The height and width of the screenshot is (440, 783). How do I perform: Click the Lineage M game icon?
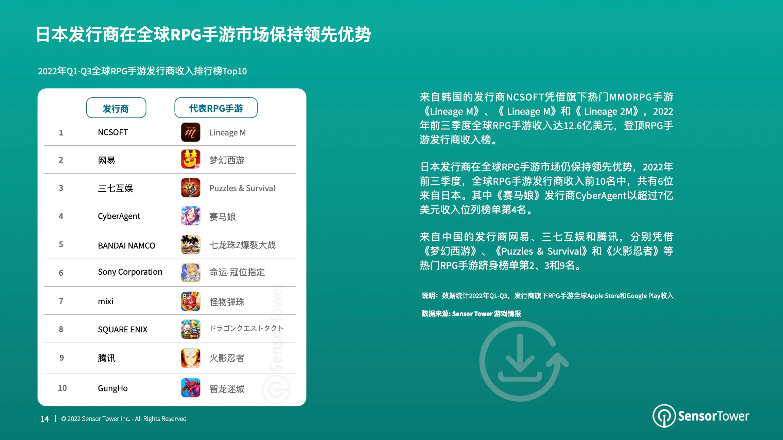pos(191,132)
